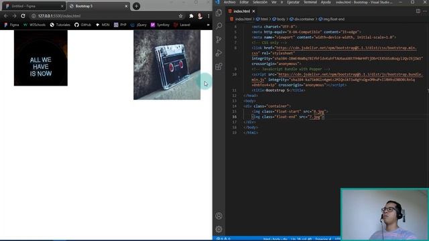429x241 pixels.
Task: Click the 7.jpg src link in code
Action: click(314, 116)
